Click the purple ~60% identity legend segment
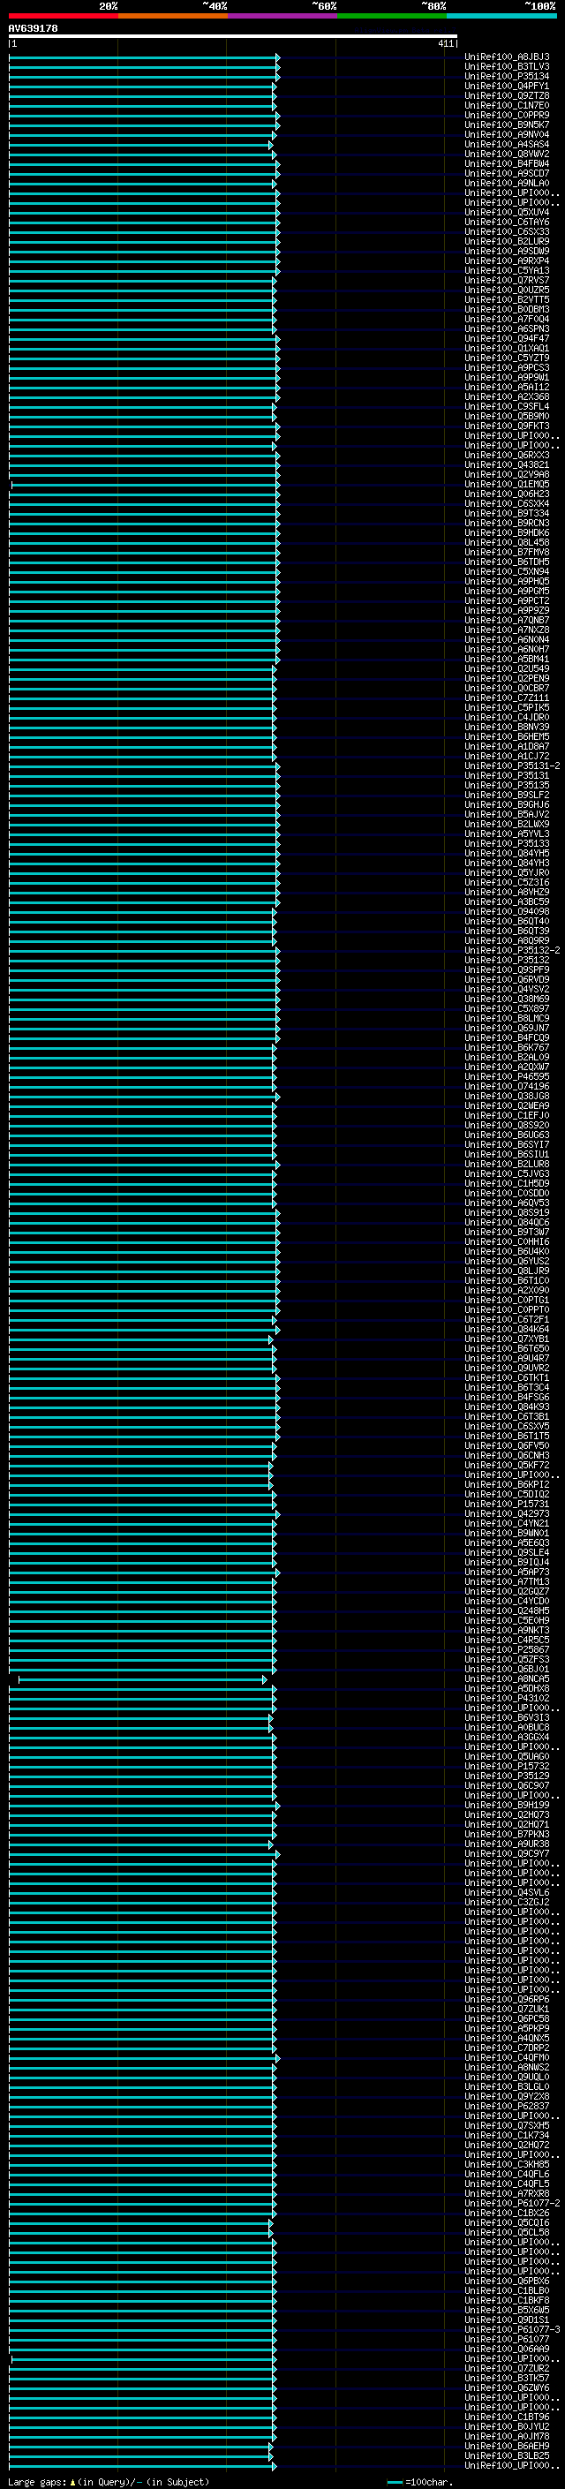565x2489 pixels. click(282, 16)
